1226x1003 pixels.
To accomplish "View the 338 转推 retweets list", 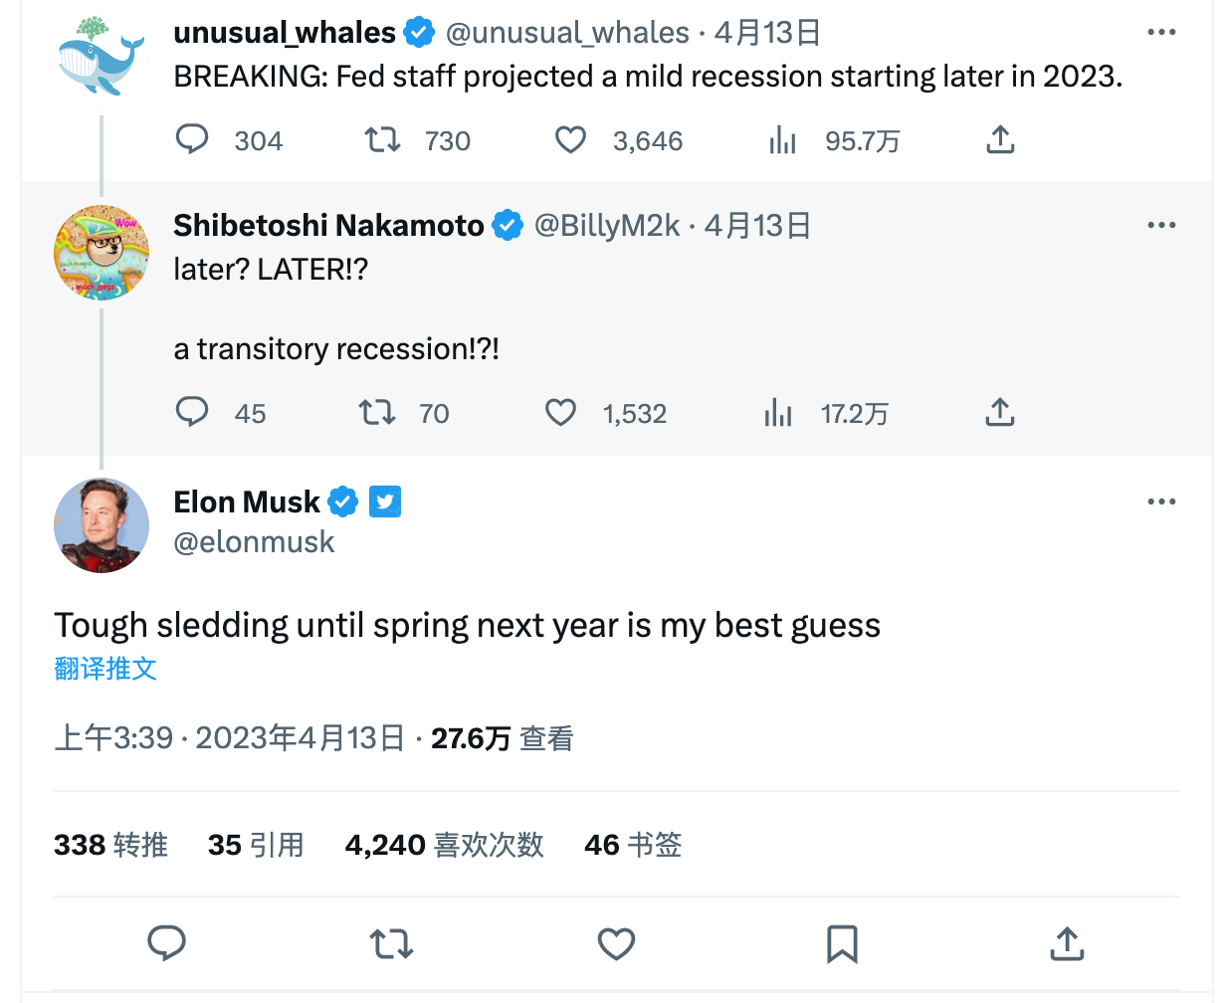I will click(110, 845).
